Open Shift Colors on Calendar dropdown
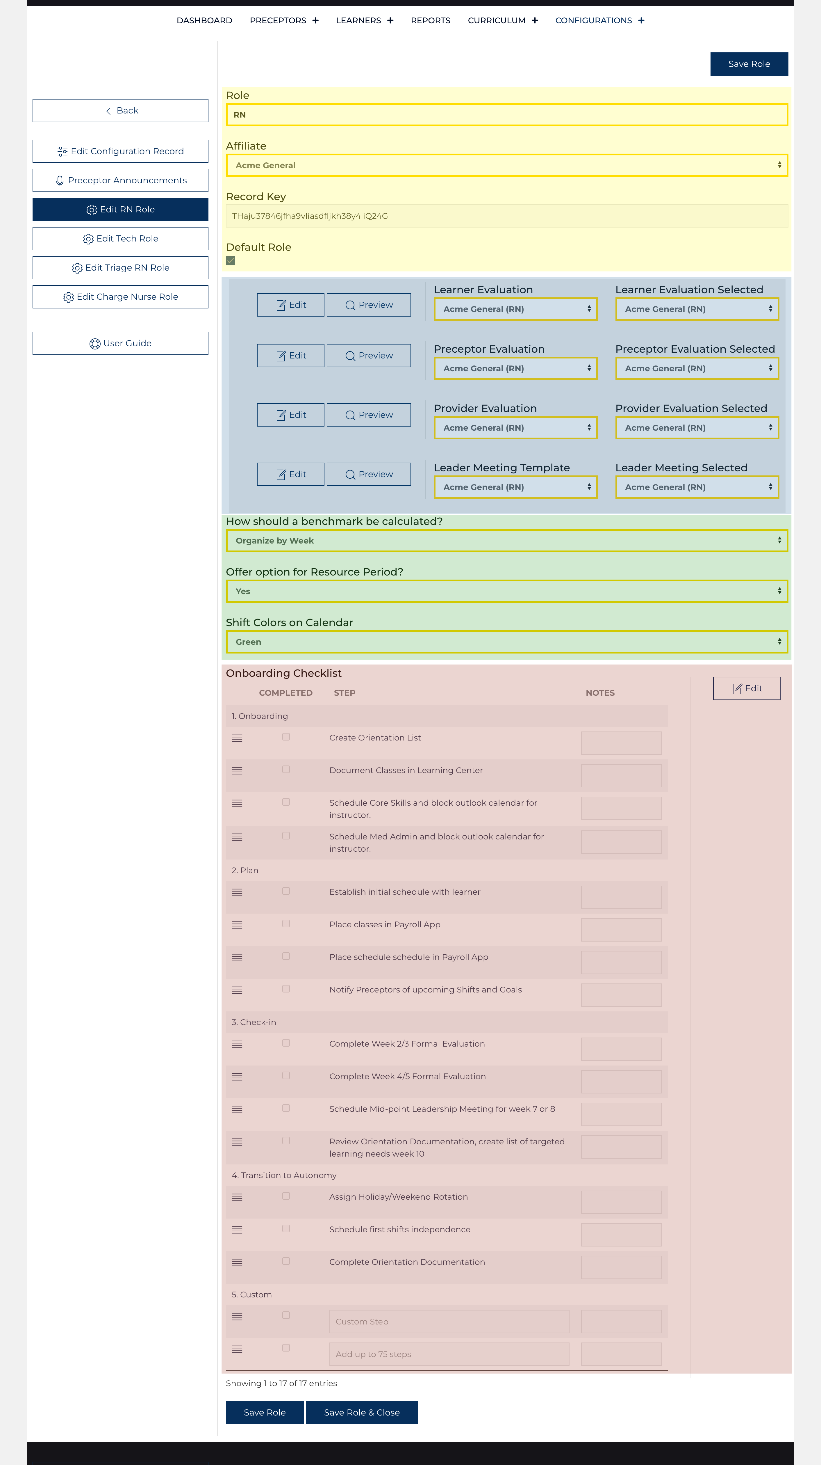Viewport: 821px width, 1465px height. (506, 642)
